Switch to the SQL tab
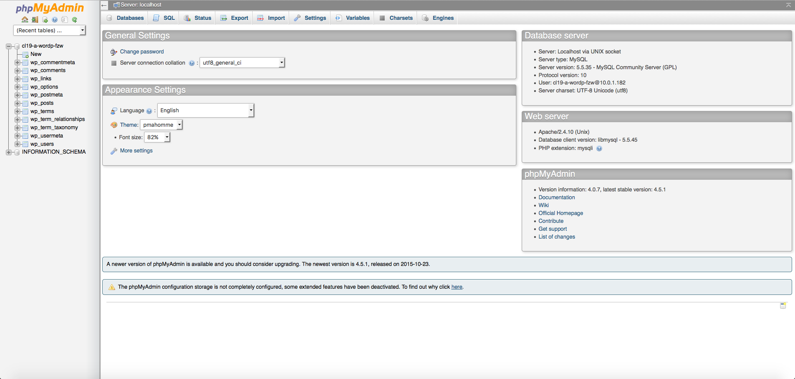 164,18
